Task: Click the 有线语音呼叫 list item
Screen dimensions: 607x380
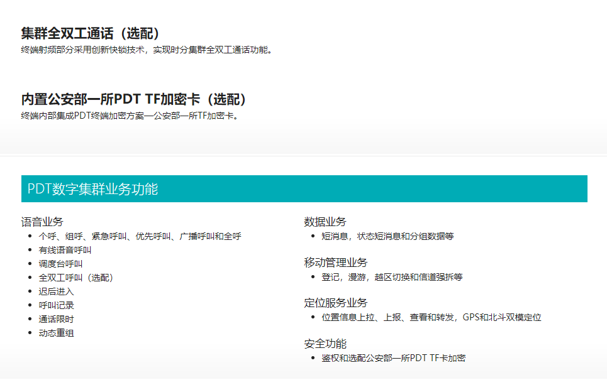Action: pos(65,250)
